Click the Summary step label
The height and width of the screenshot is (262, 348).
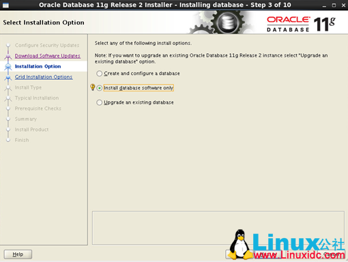[25, 119]
